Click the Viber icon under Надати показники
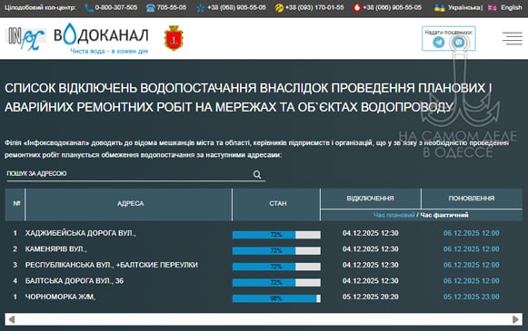 tap(459, 43)
